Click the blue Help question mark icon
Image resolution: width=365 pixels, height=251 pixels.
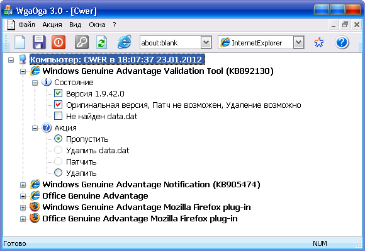pos(342,42)
